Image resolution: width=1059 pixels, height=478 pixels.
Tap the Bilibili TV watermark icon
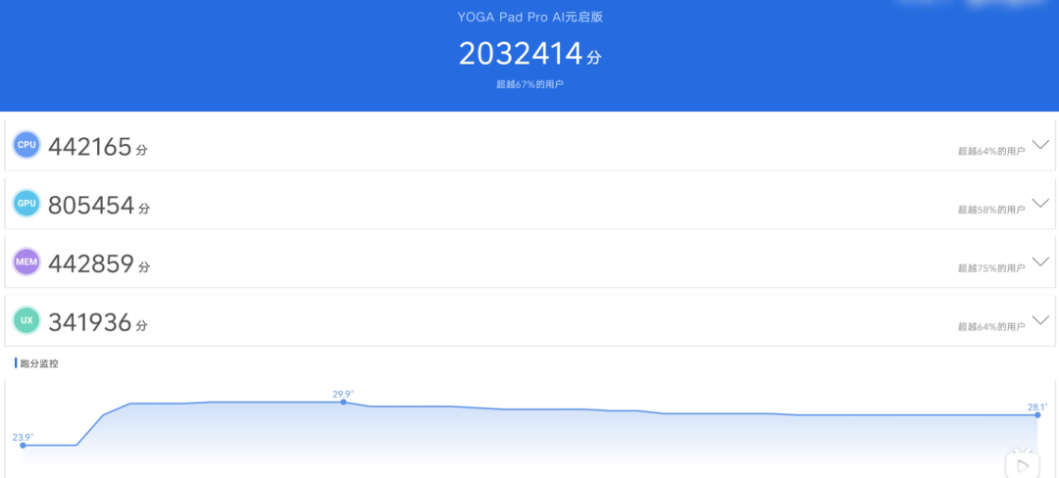[x=1022, y=463]
